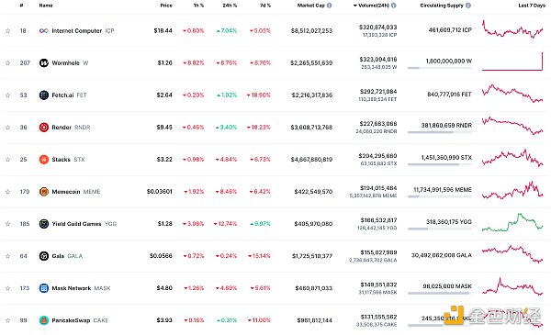The image size is (551, 335).
Task: Sort the table by Market Cap header
Action: click(311, 6)
